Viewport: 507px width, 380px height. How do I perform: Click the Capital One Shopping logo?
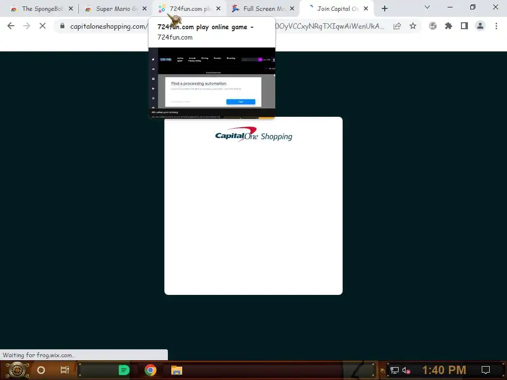point(253,135)
